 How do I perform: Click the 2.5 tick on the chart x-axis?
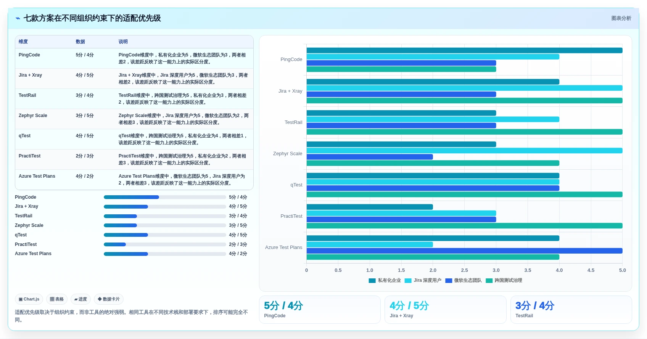tap(464, 270)
